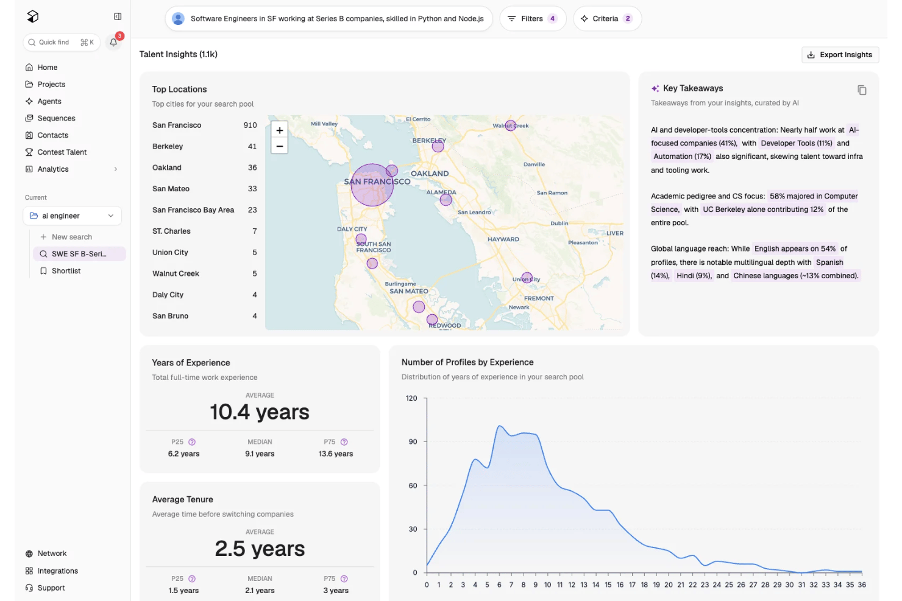Click the Home house icon

coord(29,68)
